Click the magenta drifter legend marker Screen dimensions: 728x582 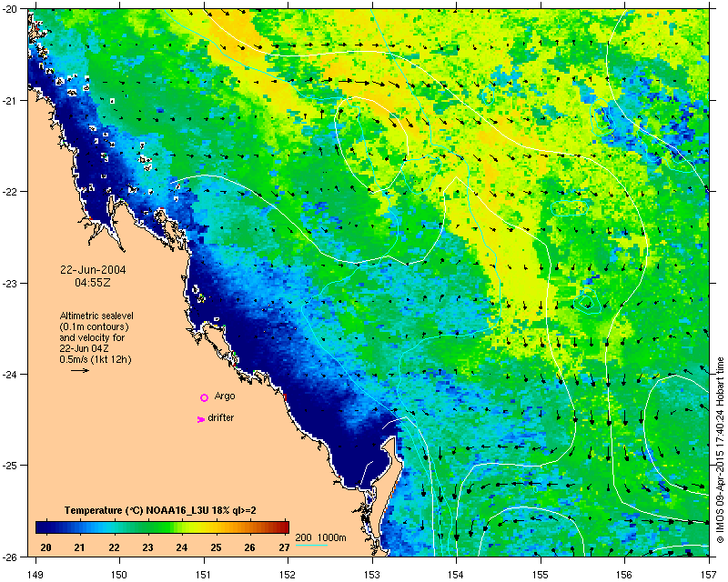(200, 419)
